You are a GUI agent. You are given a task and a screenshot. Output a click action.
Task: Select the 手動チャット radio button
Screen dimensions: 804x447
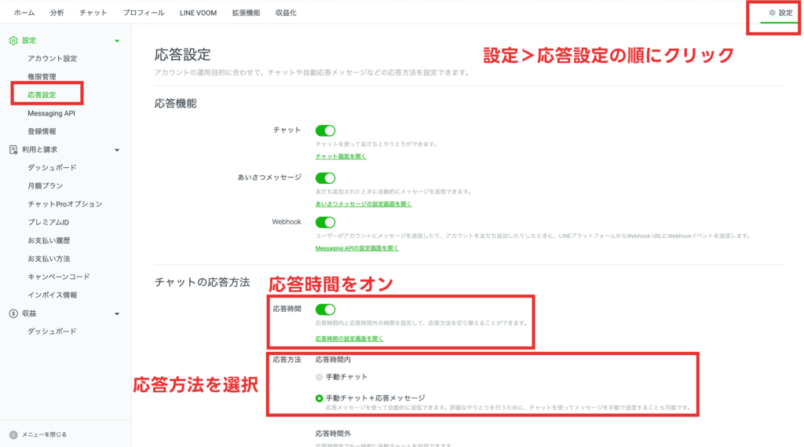319,377
